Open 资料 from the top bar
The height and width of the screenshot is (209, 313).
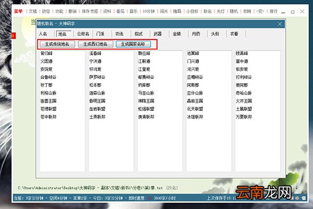(107, 11)
